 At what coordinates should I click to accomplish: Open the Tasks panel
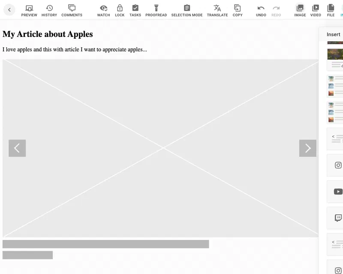135,10
